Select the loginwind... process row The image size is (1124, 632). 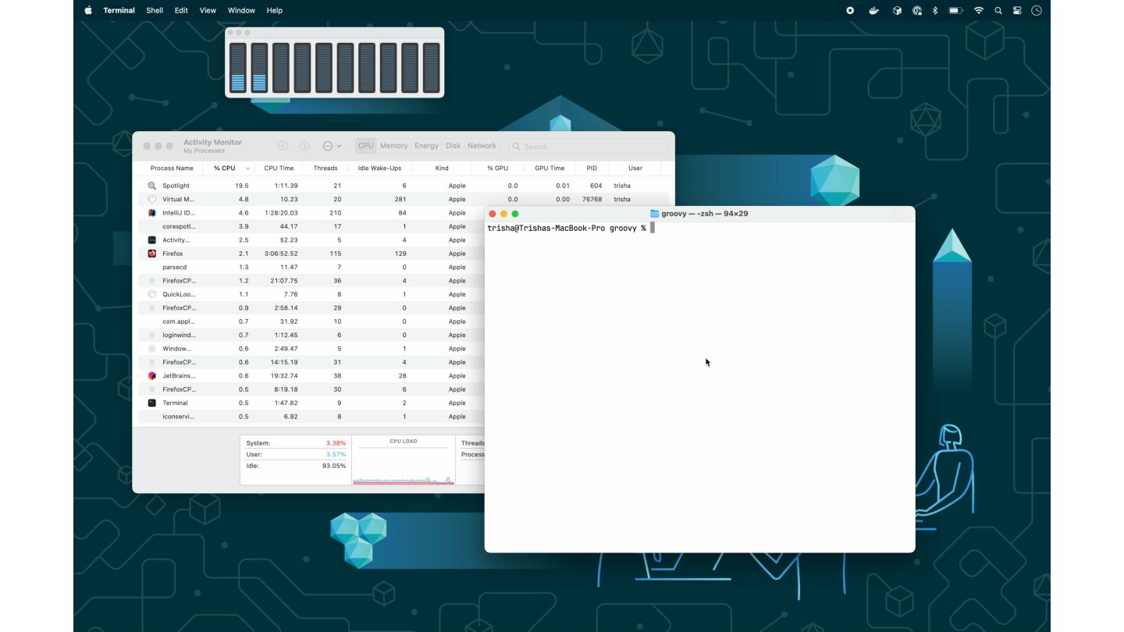tap(311, 335)
